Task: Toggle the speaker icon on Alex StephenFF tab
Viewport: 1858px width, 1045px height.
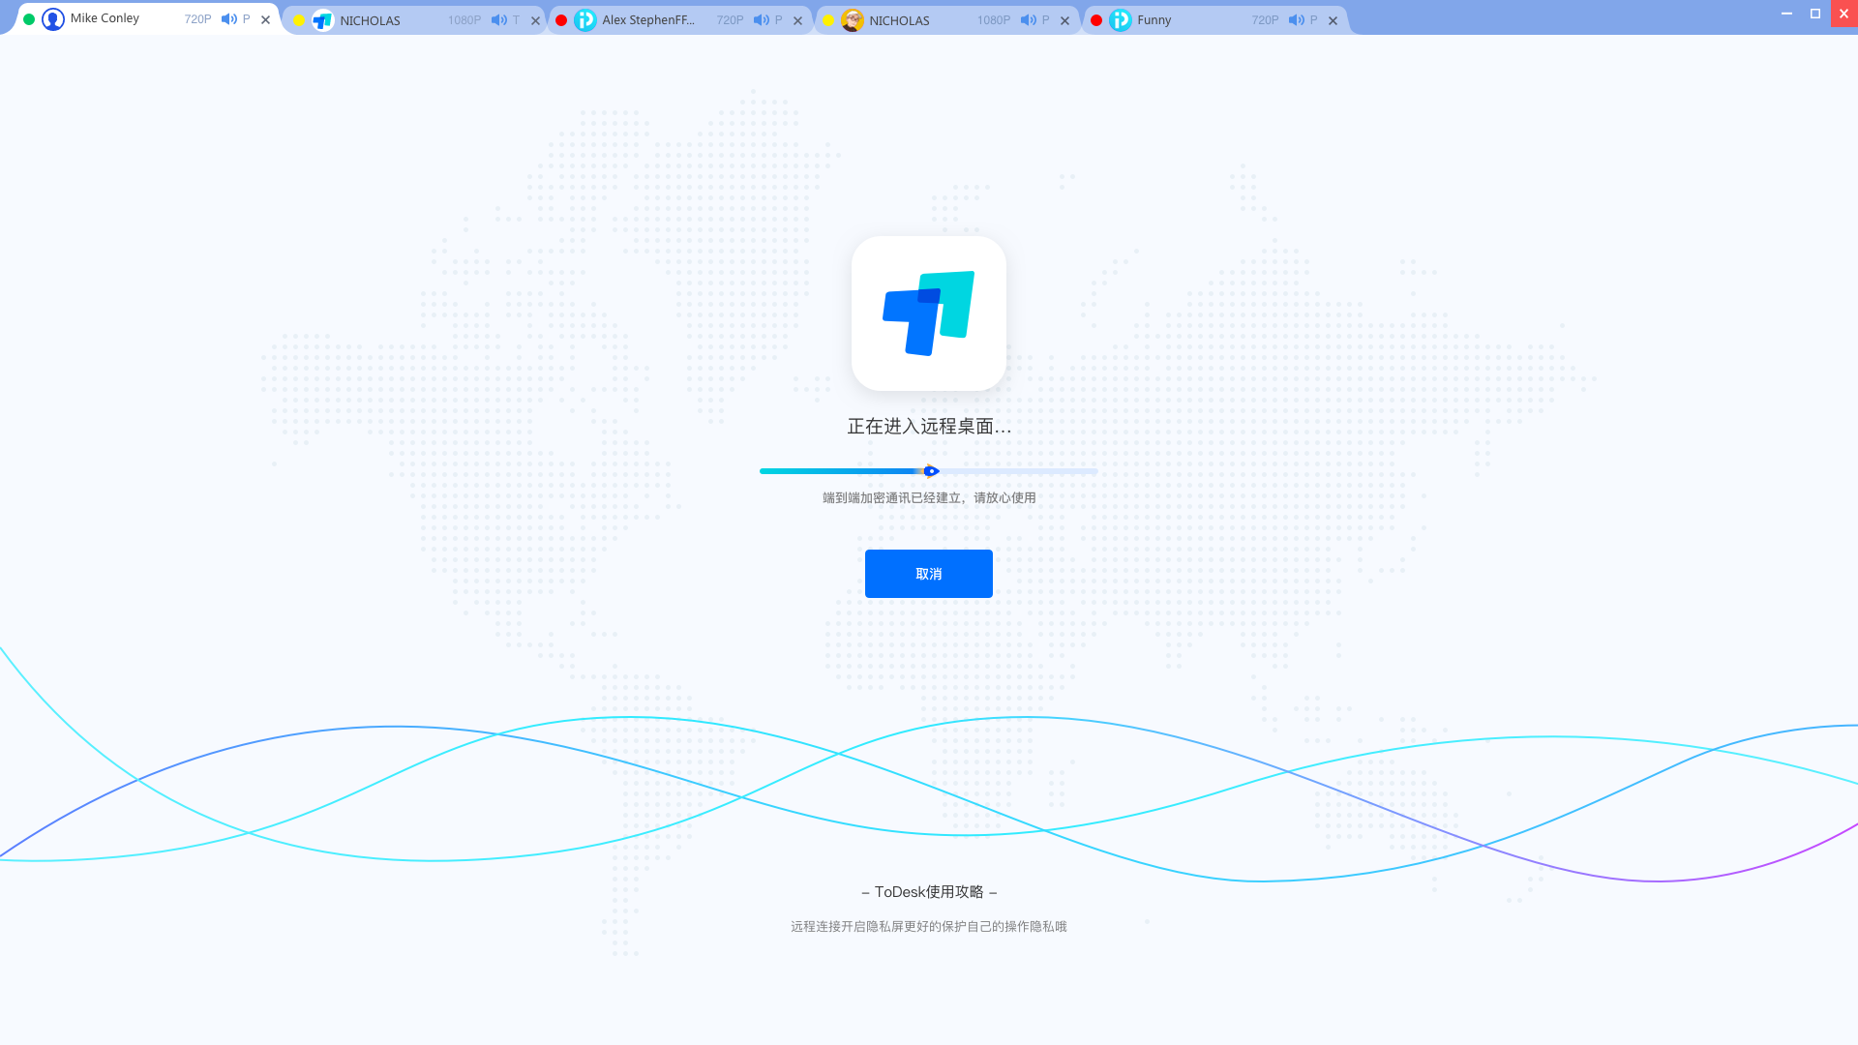Action: coord(764,19)
